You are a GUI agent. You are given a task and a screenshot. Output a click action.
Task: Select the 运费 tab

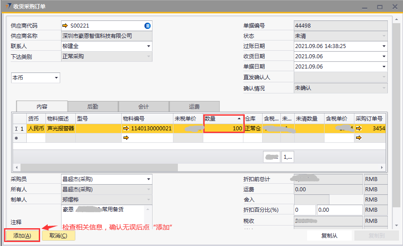point(194,107)
